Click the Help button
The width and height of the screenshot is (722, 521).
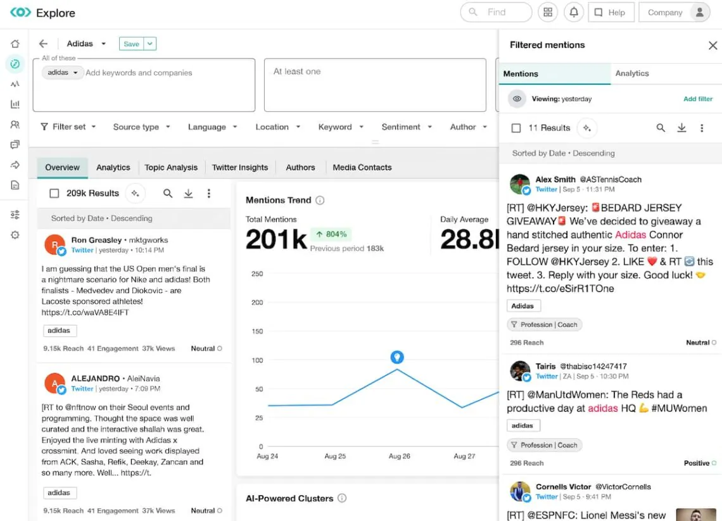[x=611, y=13]
